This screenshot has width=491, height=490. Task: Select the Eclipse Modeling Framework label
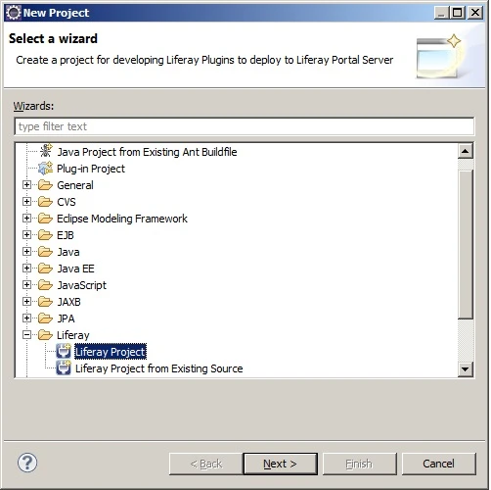tap(122, 219)
